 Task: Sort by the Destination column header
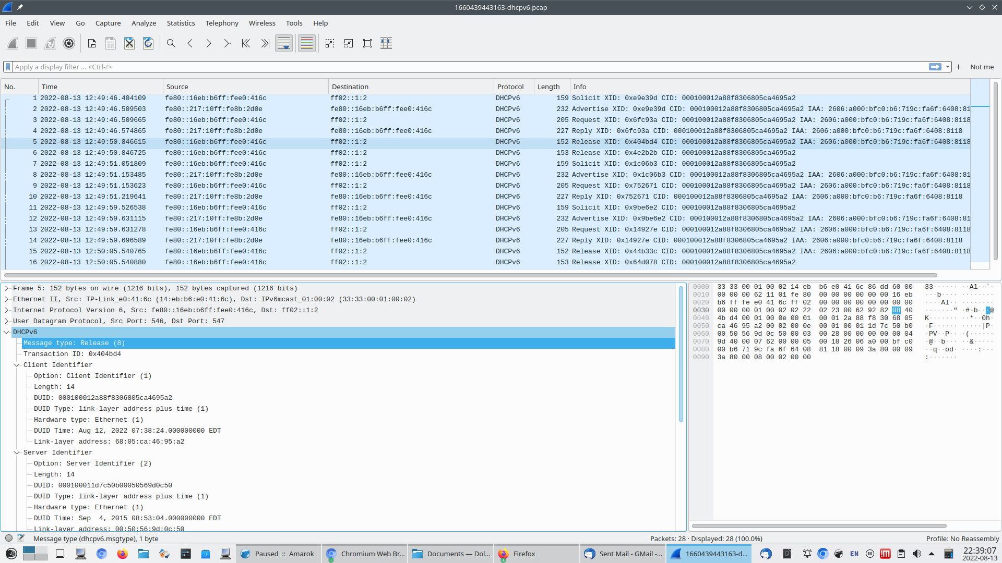[411, 87]
